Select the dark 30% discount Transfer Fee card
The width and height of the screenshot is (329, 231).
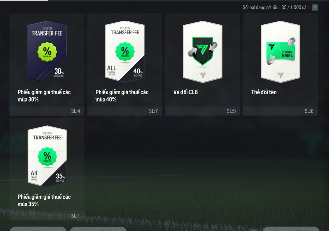tap(47, 51)
